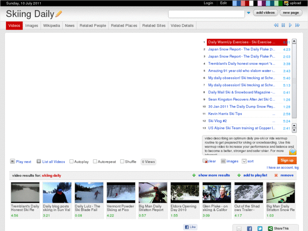Click the add videos button
This screenshot has height=231, width=308.
(265, 13)
